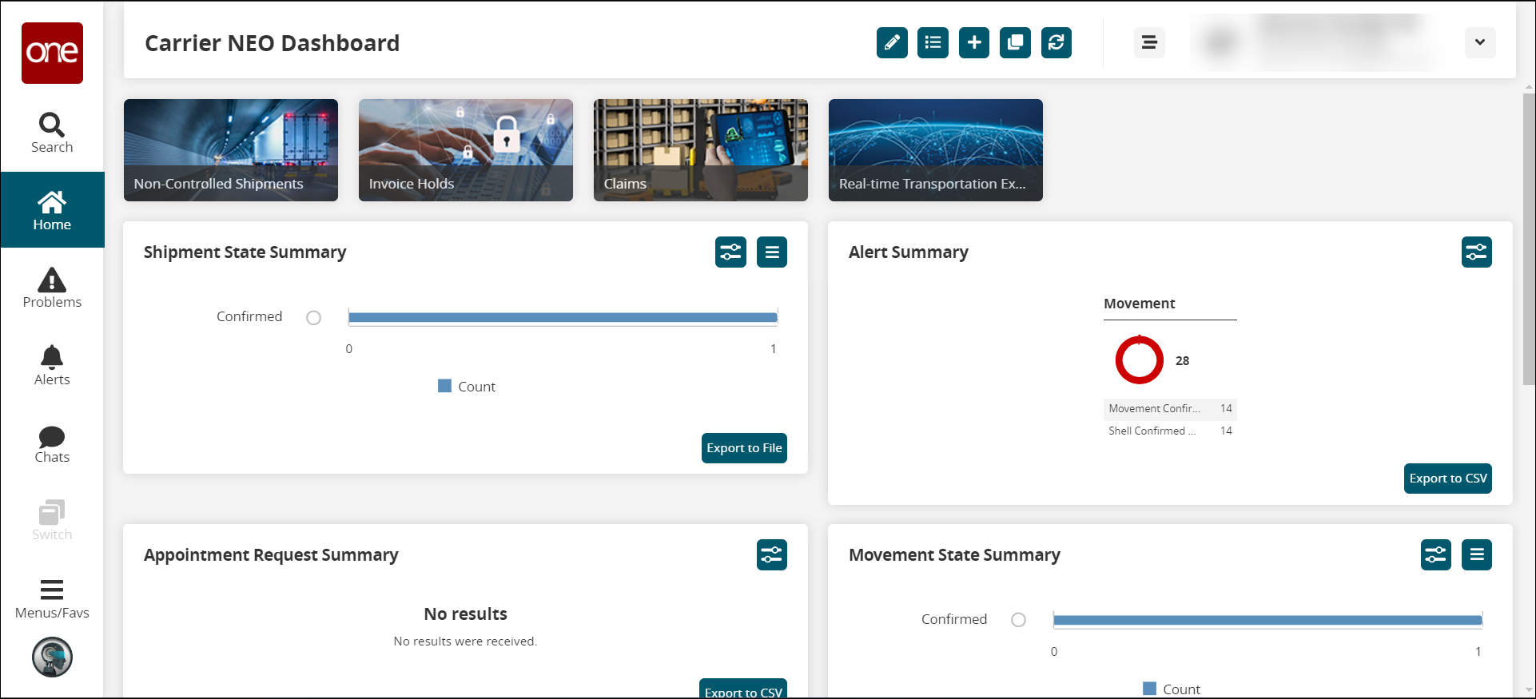Viewport: 1536px width, 699px height.
Task: Open the Problems panel
Action: [52, 288]
